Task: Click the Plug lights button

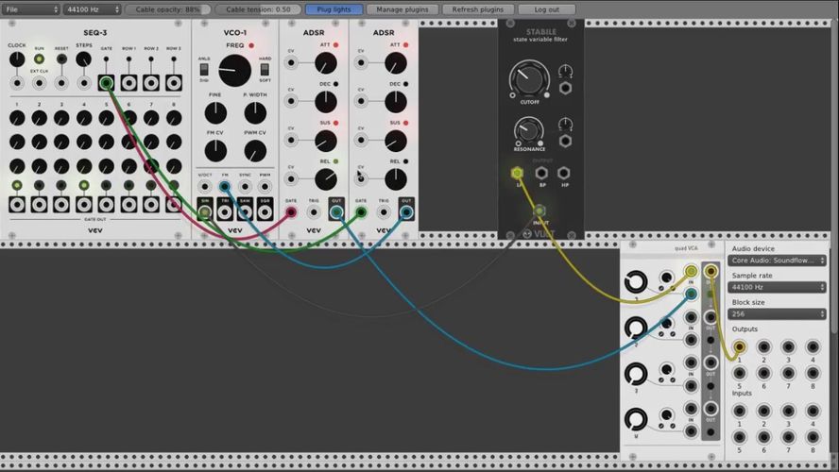Action: (334, 9)
